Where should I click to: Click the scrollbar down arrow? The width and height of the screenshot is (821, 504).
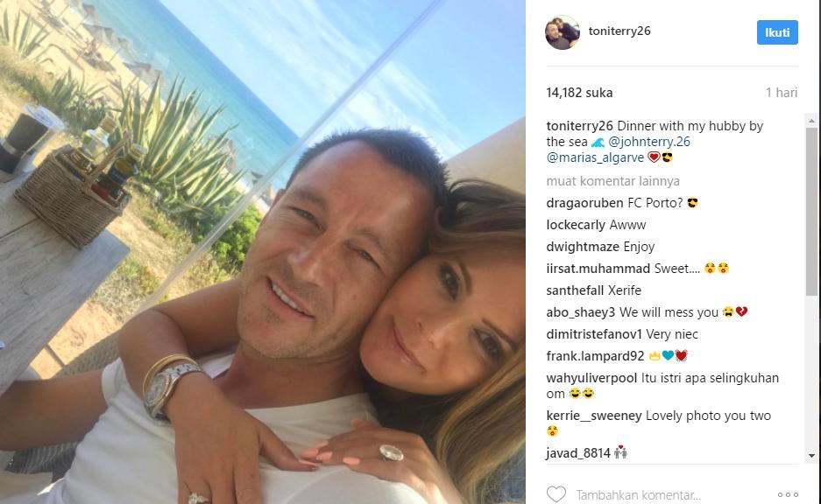click(811, 456)
